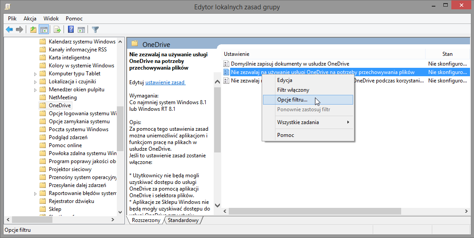Click the folder icon next to NetMeeting

coord(43,98)
